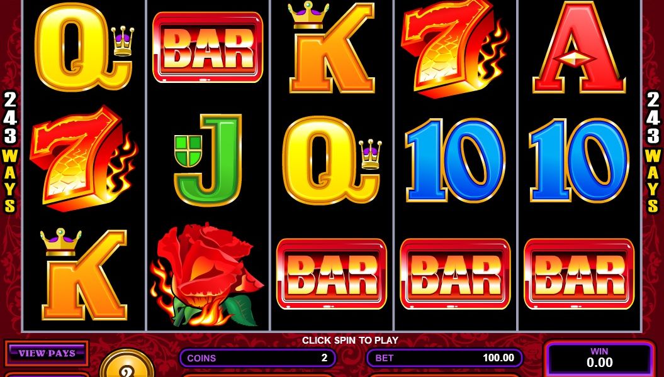
Task: Click the flaming 7 on the first reel
Action: pyautogui.click(x=84, y=158)
